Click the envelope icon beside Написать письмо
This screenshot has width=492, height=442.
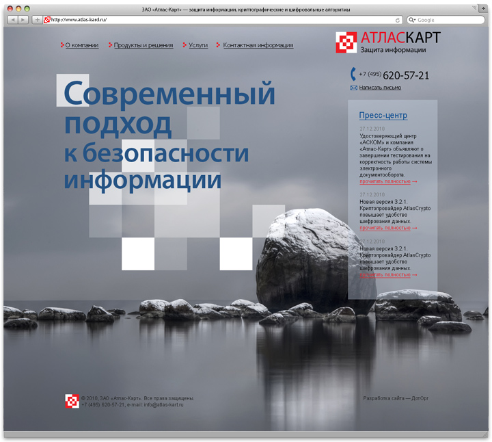(x=354, y=88)
